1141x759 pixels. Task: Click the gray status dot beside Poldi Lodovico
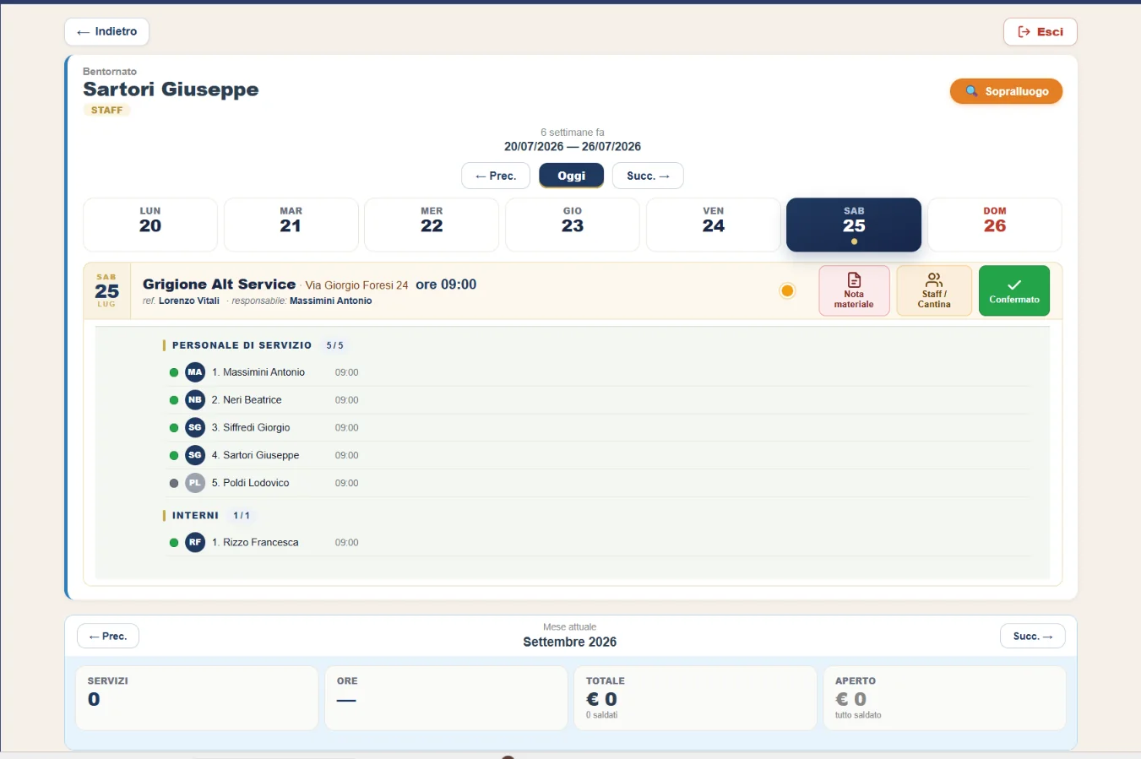174,483
